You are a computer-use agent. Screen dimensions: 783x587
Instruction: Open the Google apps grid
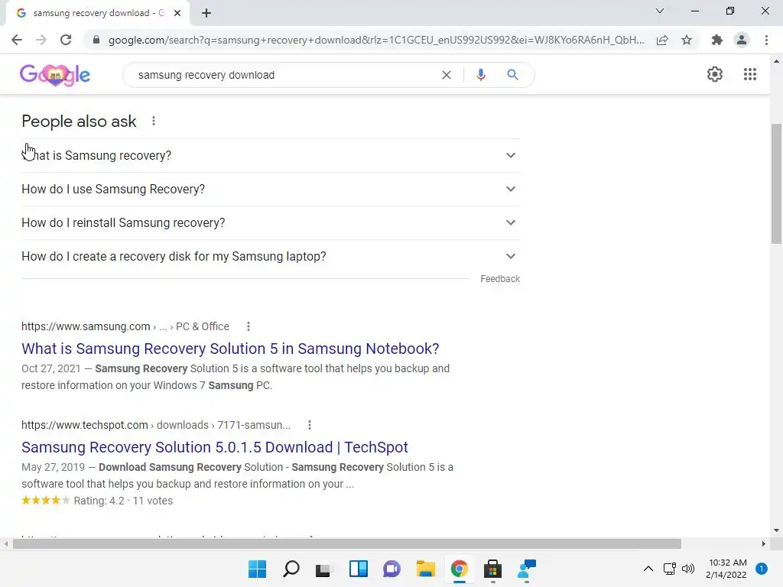click(x=749, y=74)
